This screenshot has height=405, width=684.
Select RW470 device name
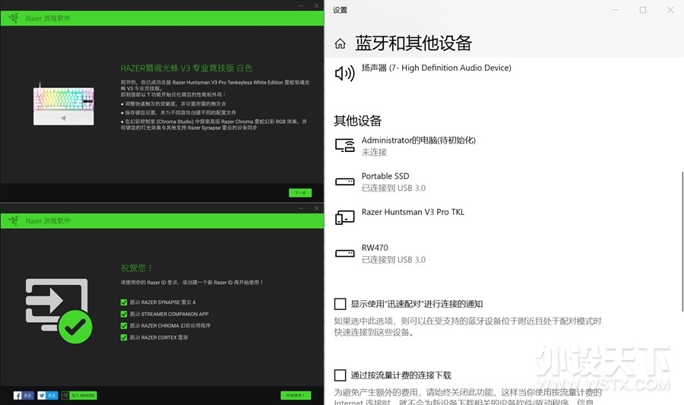pyautogui.click(x=375, y=248)
